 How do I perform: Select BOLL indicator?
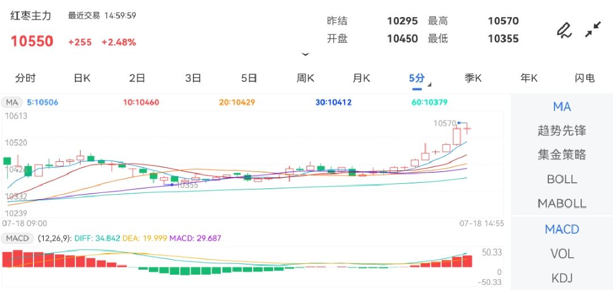[562, 179]
